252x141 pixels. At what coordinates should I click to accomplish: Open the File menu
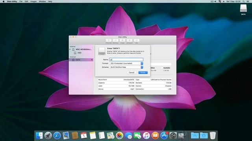point(21,2)
